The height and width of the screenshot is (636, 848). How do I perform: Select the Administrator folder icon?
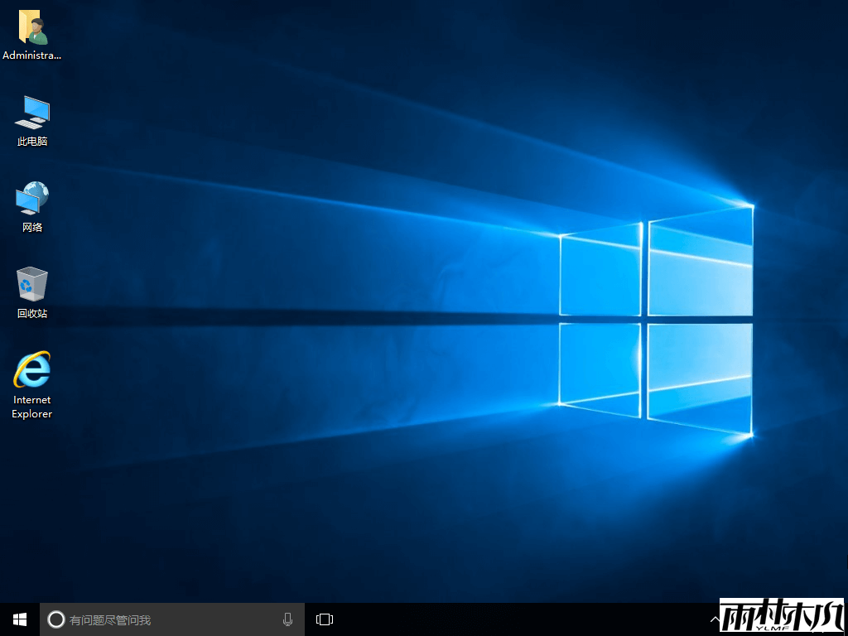tap(32, 28)
